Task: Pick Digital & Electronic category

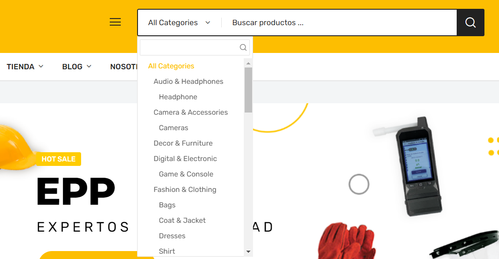Action: point(185,159)
